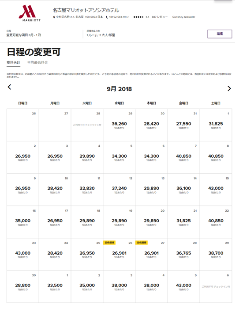Select September 26 with lowest price 26,901

coord(119,254)
